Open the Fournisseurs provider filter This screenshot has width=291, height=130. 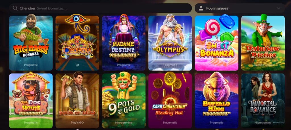point(240,8)
